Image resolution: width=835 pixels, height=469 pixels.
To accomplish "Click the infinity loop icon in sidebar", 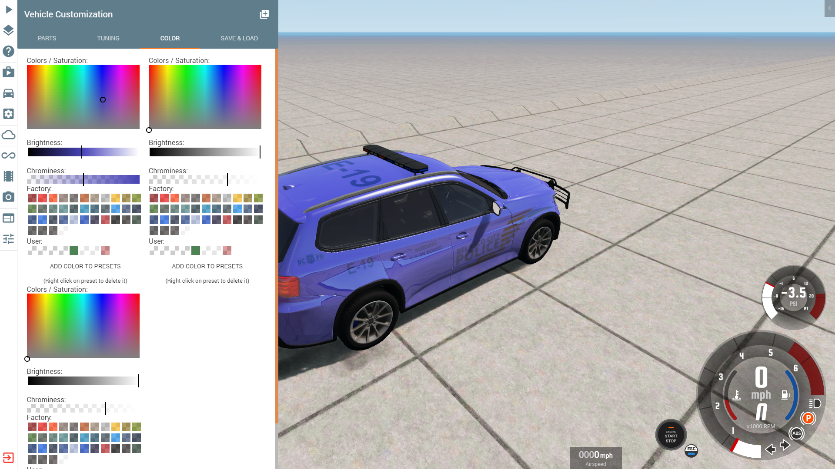I will pos(9,155).
